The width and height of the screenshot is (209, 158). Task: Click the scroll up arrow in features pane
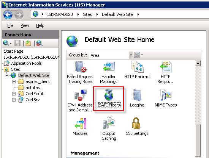pyautogui.click(x=198, y=63)
